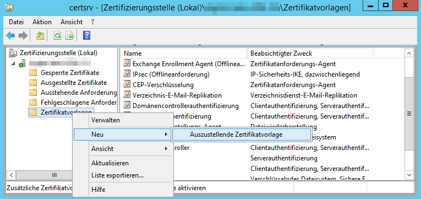421x199 pixels.
Task: Sort by Beabsichtigter Zweck column header
Action: 310,53
